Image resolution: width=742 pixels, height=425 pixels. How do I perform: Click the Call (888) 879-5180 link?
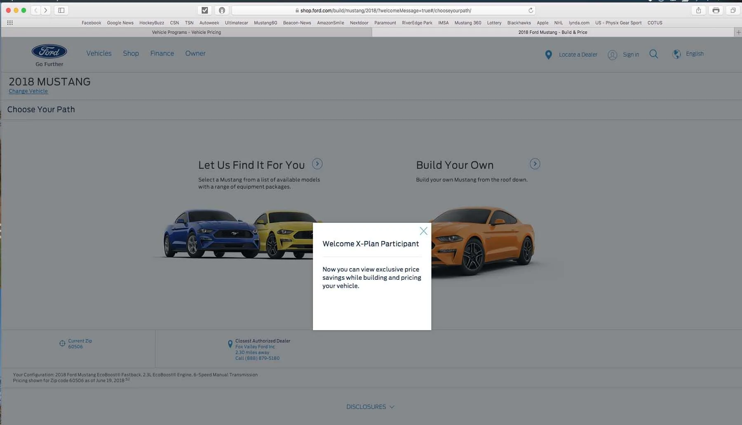click(257, 358)
